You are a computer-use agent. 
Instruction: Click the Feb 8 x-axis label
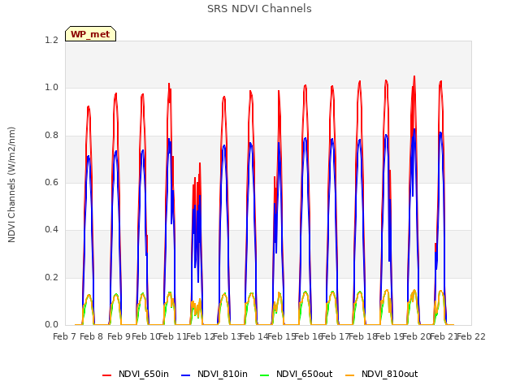click(92, 336)
